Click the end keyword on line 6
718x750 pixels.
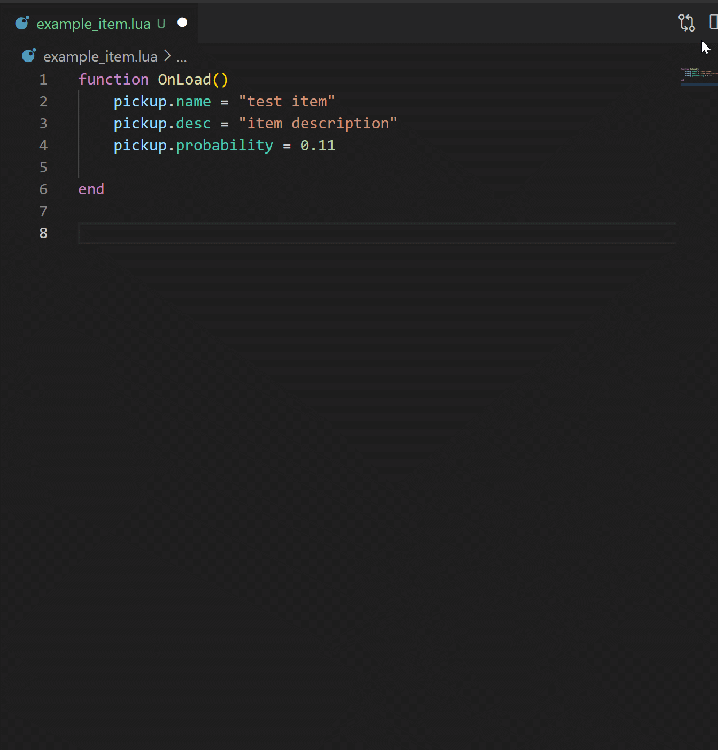click(91, 189)
